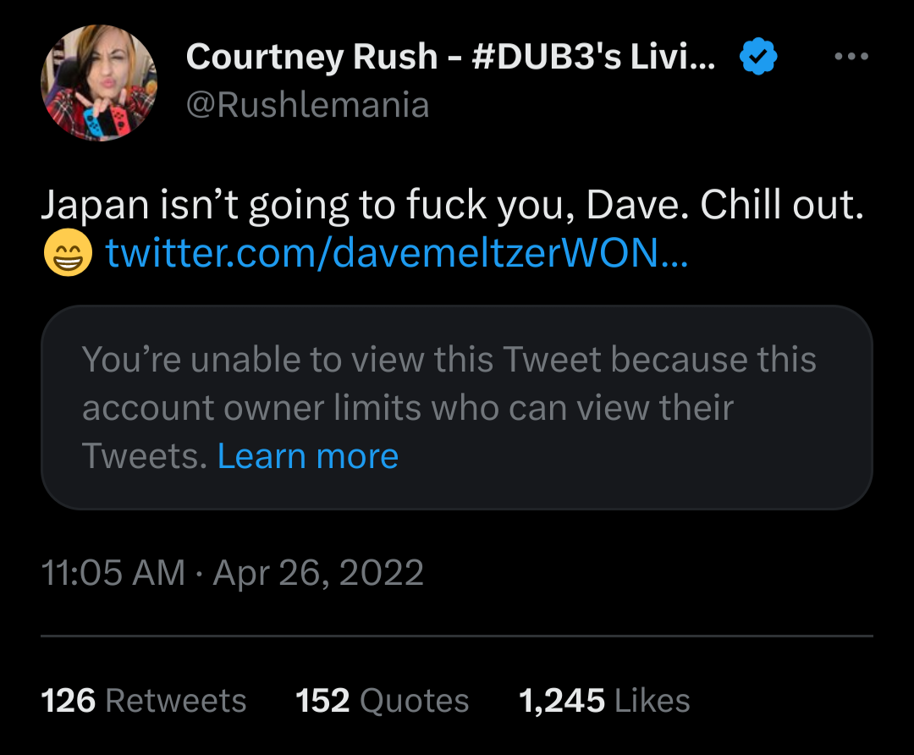Click the 11:05 AM timestamp
The image size is (914, 755).
113,573
